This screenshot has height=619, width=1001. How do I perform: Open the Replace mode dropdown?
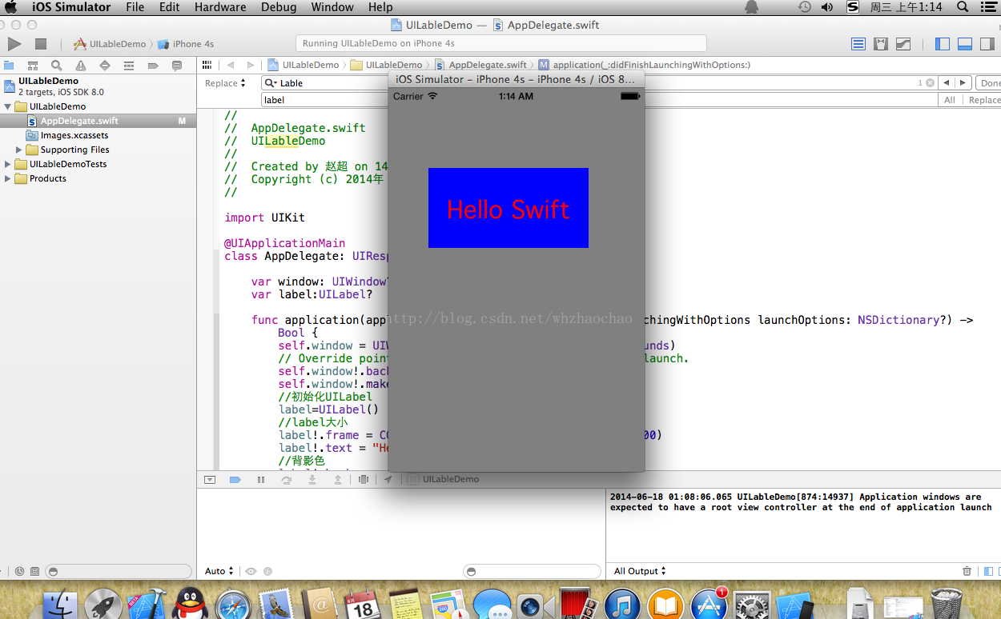tap(225, 83)
